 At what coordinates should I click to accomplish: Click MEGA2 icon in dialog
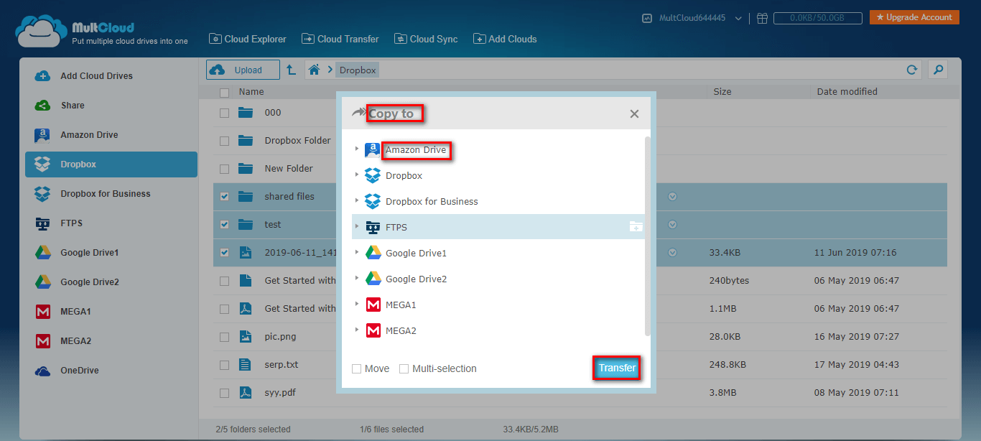[x=373, y=330]
